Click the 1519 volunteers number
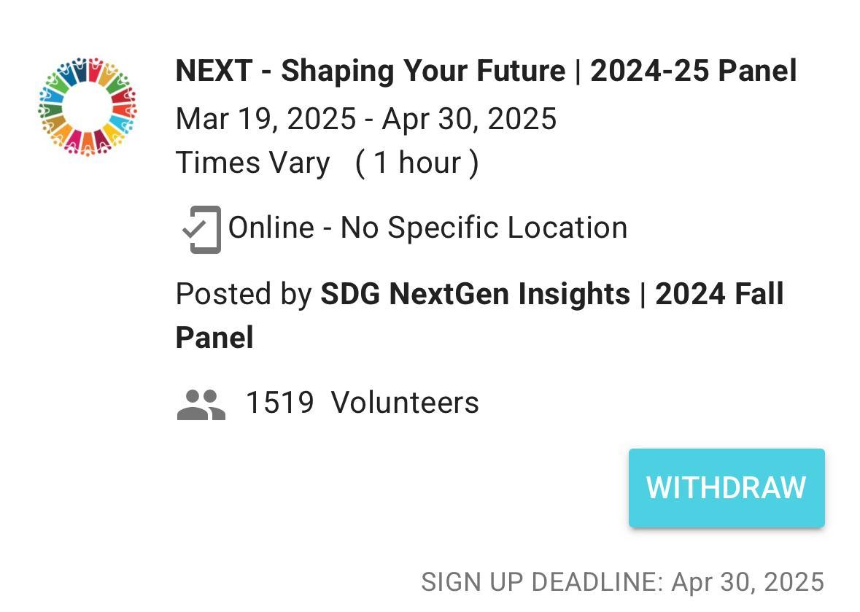Screen dimensions: 860x612 pyautogui.click(x=279, y=403)
